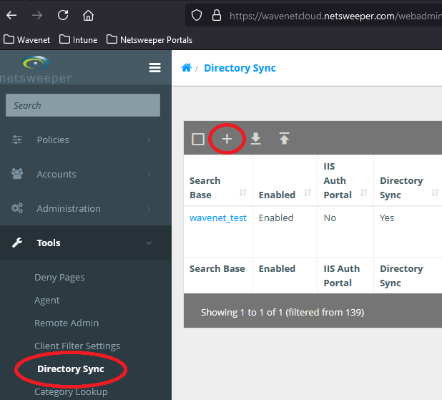Navigate back with browser back arrow
The height and width of the screenshot is (400, 442).
pos(11,15)
